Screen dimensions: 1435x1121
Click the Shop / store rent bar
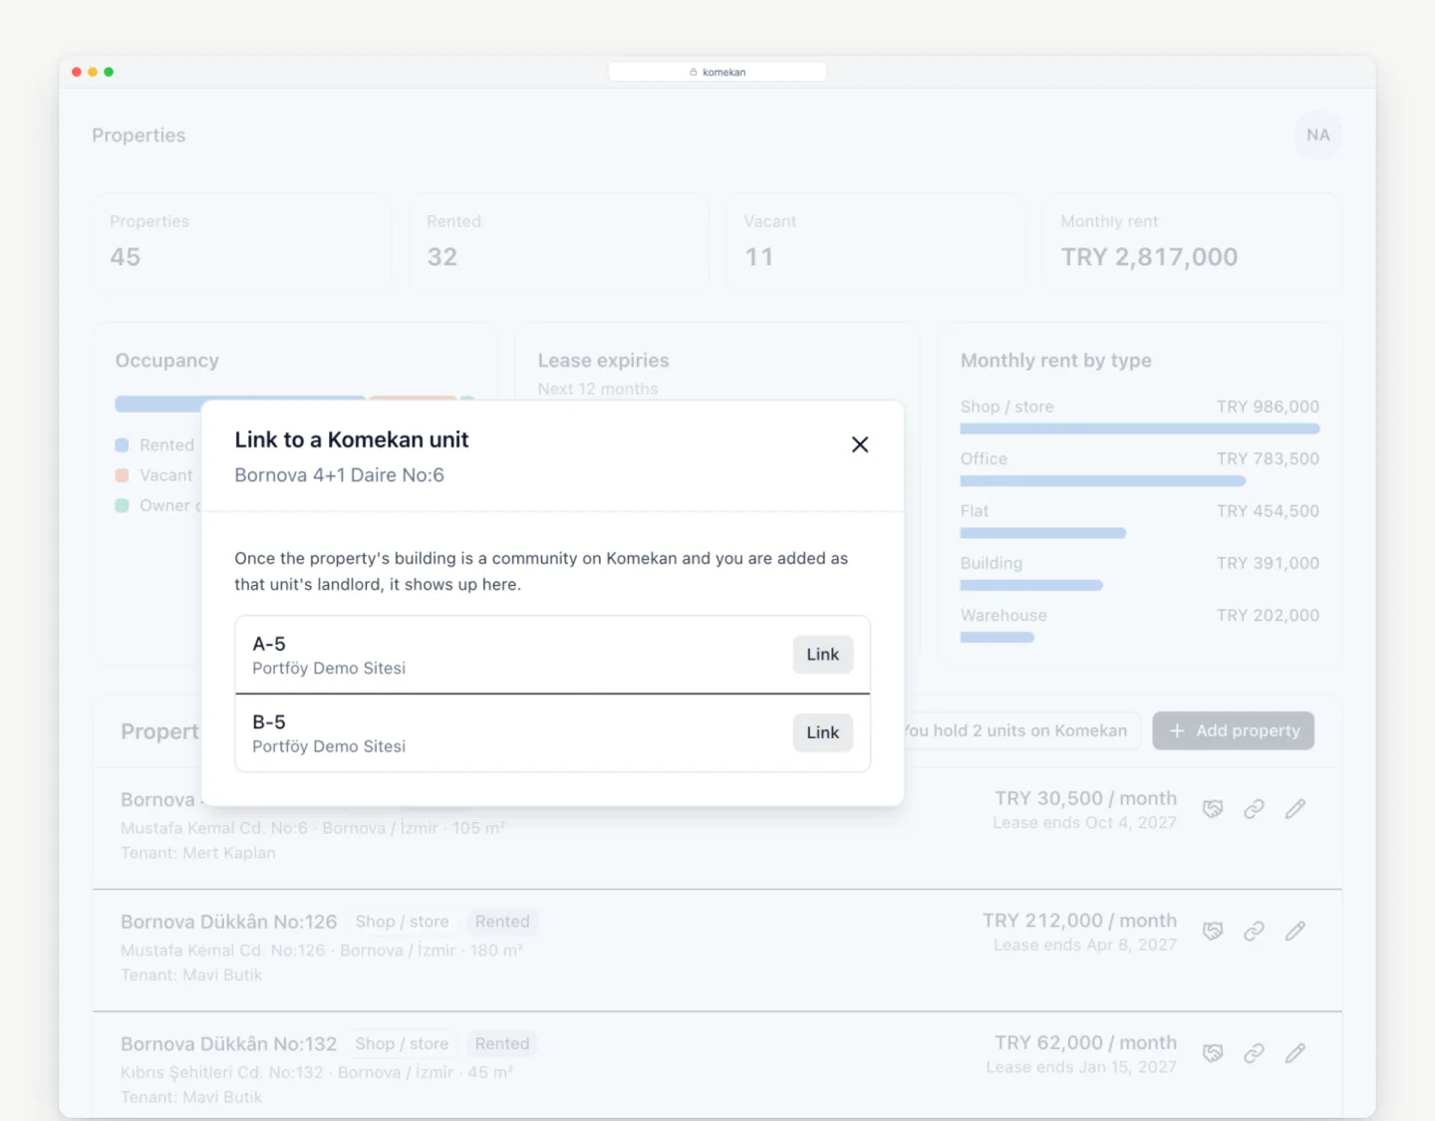pyautogui.click(x=1139, y=428)
